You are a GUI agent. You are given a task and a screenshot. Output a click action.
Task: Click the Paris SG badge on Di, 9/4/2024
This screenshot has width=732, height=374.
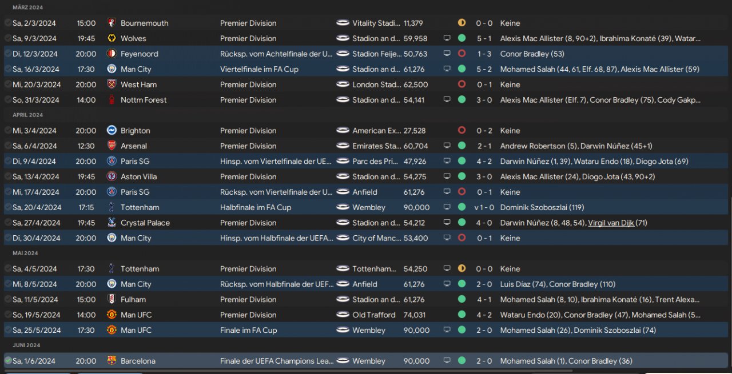(112, 161)
